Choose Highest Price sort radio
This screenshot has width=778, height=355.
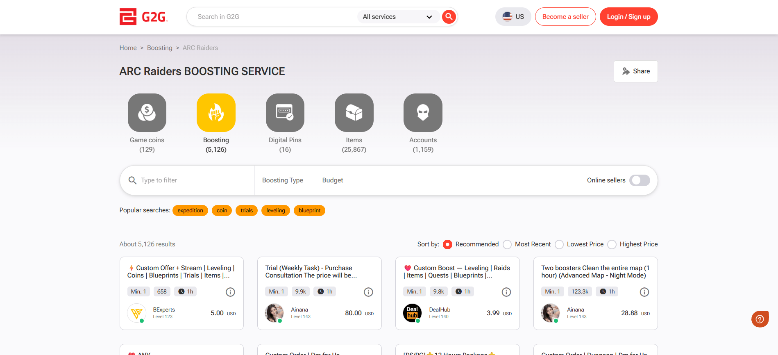[612, 244]
